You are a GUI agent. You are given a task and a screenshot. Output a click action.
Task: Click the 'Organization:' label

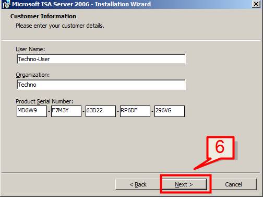pyautogui.click(x=33, y=75)
